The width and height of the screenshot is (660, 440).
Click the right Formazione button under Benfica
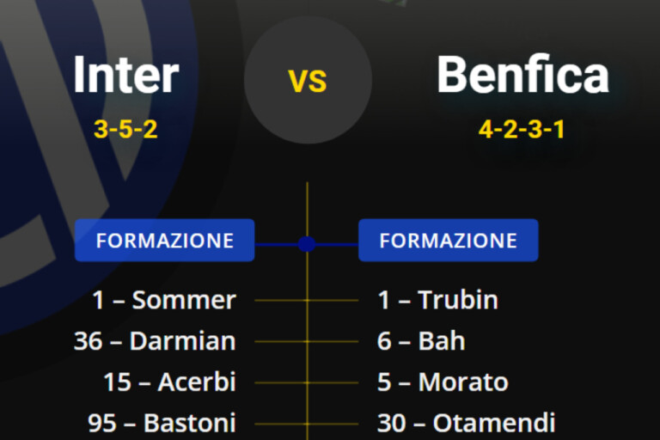click(448, 241)
